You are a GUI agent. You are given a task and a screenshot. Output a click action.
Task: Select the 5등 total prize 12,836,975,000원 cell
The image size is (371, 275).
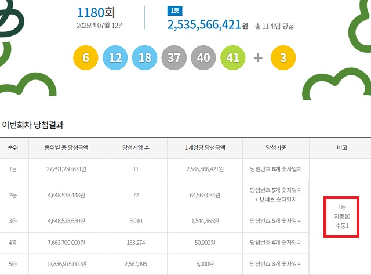pos(66,264)
